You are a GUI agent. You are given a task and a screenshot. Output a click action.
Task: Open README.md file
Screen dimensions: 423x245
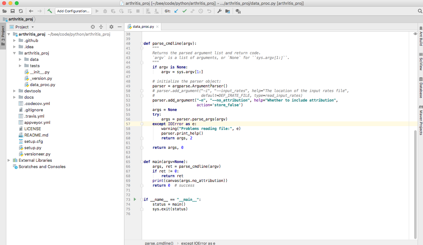click(33, 135)
